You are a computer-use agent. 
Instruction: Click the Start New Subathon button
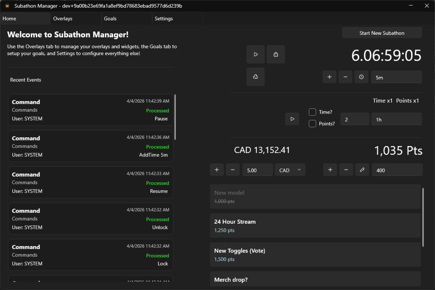(382, 33)
